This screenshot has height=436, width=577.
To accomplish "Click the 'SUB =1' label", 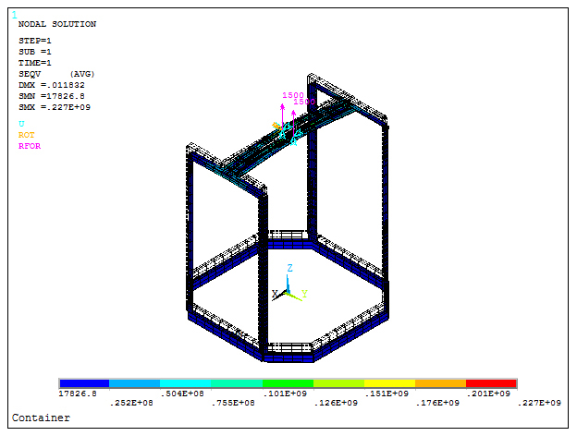I will point(35,52).
